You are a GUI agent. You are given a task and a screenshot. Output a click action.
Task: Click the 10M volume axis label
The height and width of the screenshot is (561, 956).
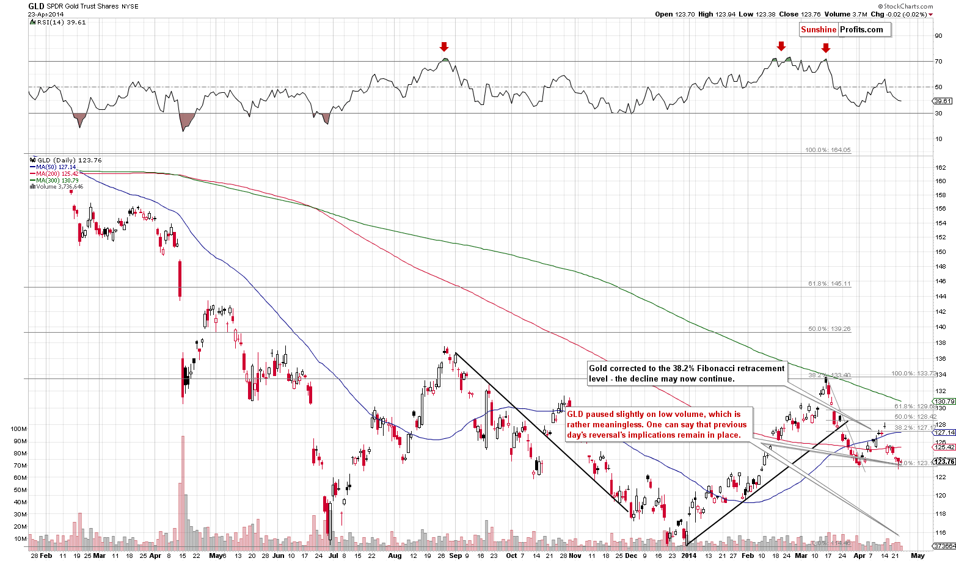pos(20,538)
